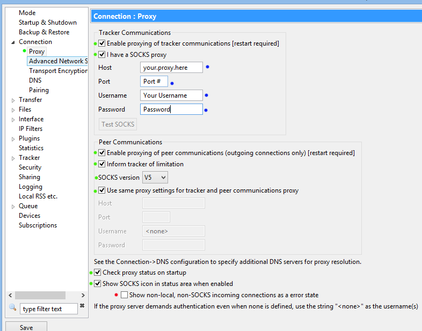Image resolution: width=422 pixels, height=331 pixels.
Task: Click the tracker proxy Host field
Action: coord(172,68)
